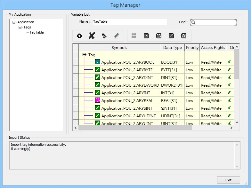This screenshot has width=251, height=188.
Task: Select TagTable in application tree
Action: tap(36, 32)
